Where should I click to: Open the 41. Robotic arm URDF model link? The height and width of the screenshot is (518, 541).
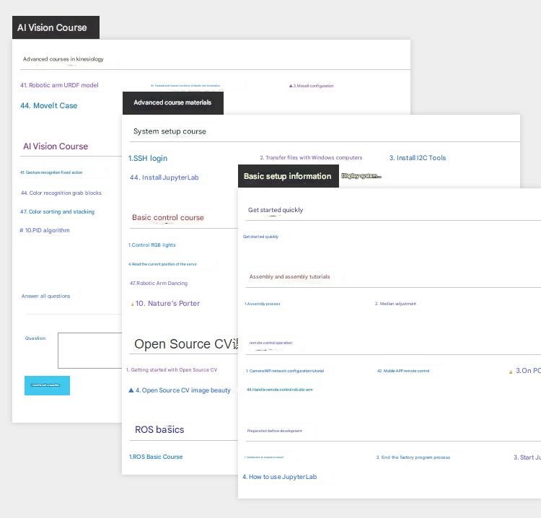(59, 85)
